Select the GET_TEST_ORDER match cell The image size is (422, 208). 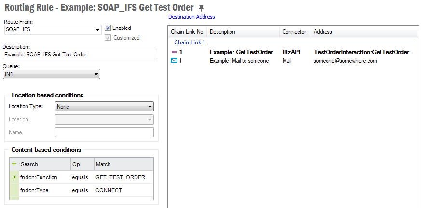point(121,177)
